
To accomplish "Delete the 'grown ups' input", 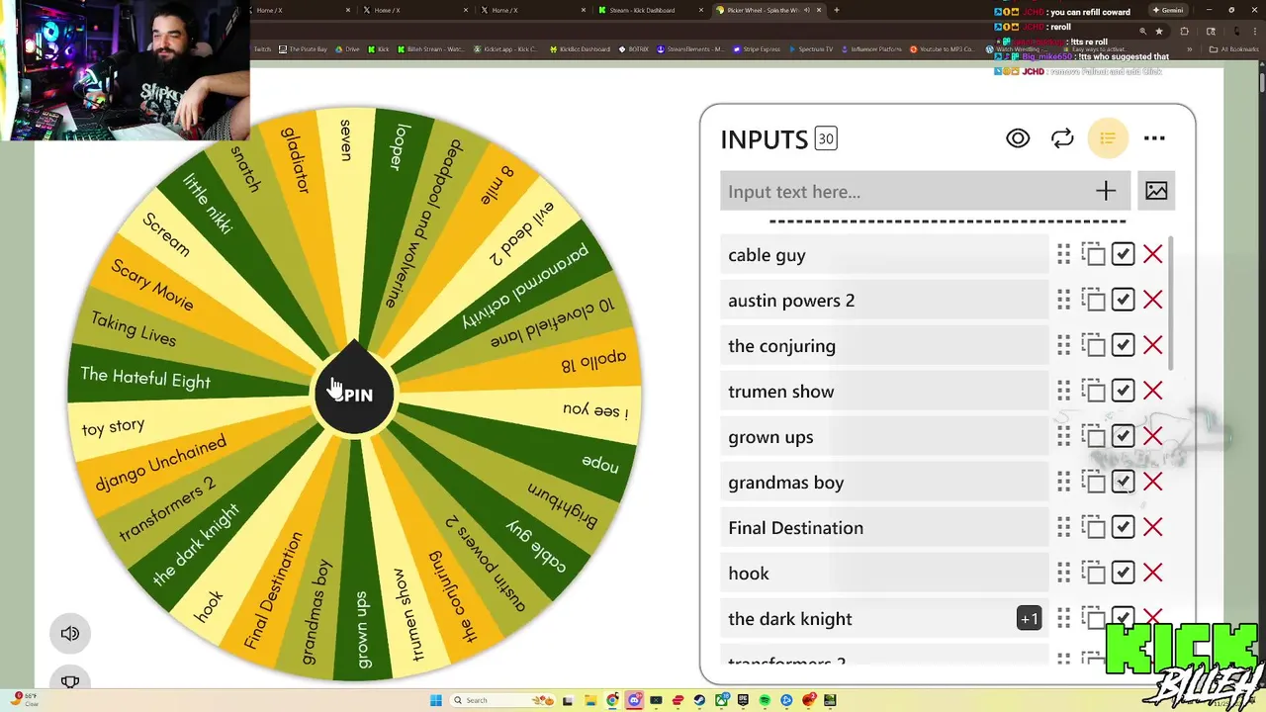I will coord(1152,436).
